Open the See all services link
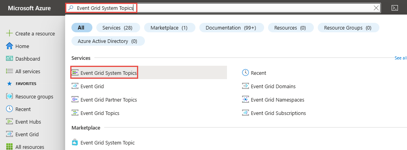This screenshot has height=150, width=407. tap(401, 58)
